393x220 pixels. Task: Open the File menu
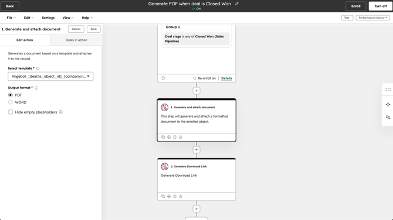pyautogui.click(x=11, y=18)
